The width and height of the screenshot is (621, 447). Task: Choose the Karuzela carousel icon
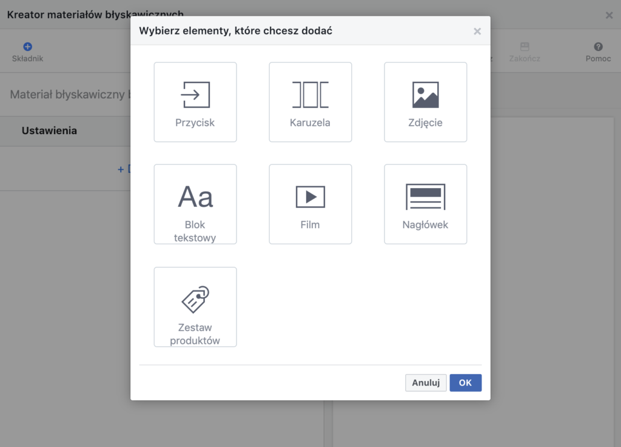(x=310, y=95)
